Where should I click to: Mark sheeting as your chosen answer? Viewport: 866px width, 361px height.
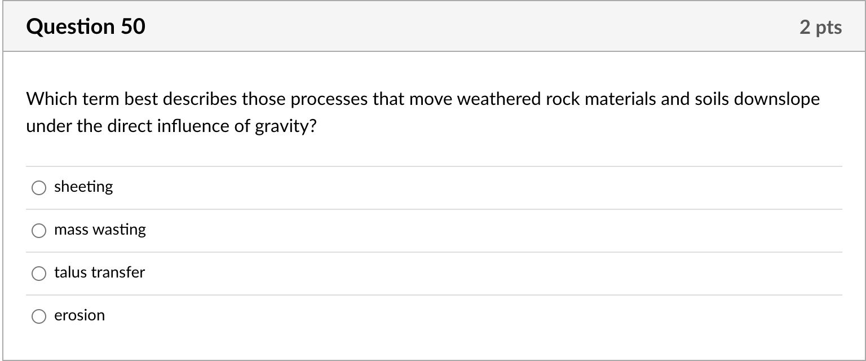(x=38, y=187)
